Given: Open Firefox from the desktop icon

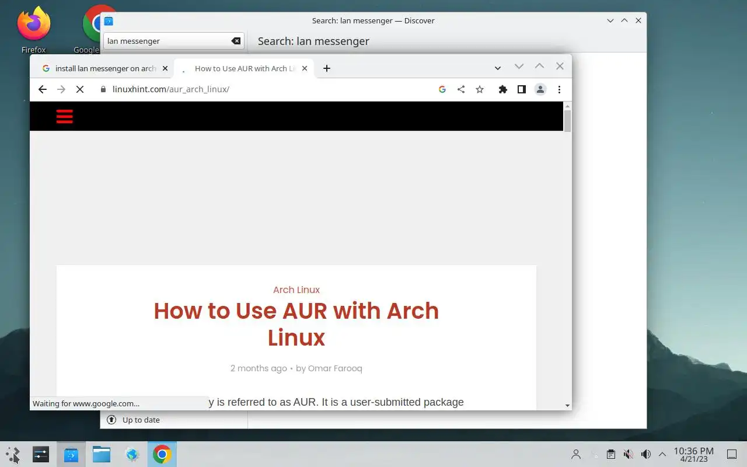Looking at the screenshot, I should [34, 29].
